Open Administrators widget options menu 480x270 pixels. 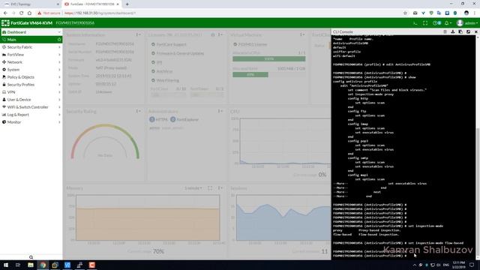[220, 111]
